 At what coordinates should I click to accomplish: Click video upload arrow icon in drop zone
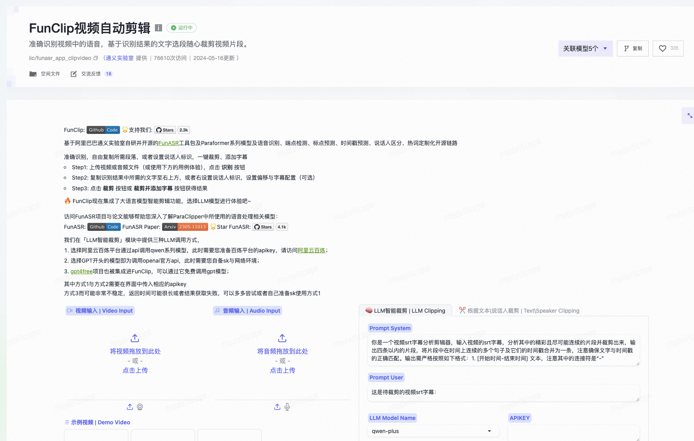pos(135,338)
